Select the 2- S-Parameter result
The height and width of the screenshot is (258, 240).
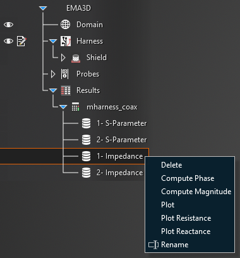[x=121, y=140]
